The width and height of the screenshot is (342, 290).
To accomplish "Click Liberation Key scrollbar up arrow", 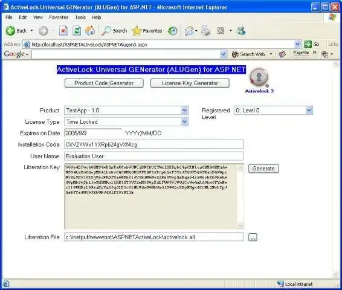I will click(240, 168).
